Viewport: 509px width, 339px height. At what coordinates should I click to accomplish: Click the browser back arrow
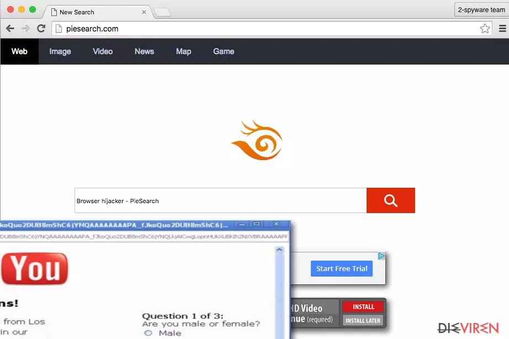(x=10, y=29)
